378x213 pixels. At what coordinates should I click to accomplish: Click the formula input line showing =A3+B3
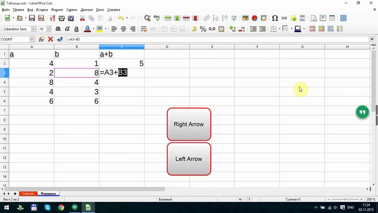(218, 39)
